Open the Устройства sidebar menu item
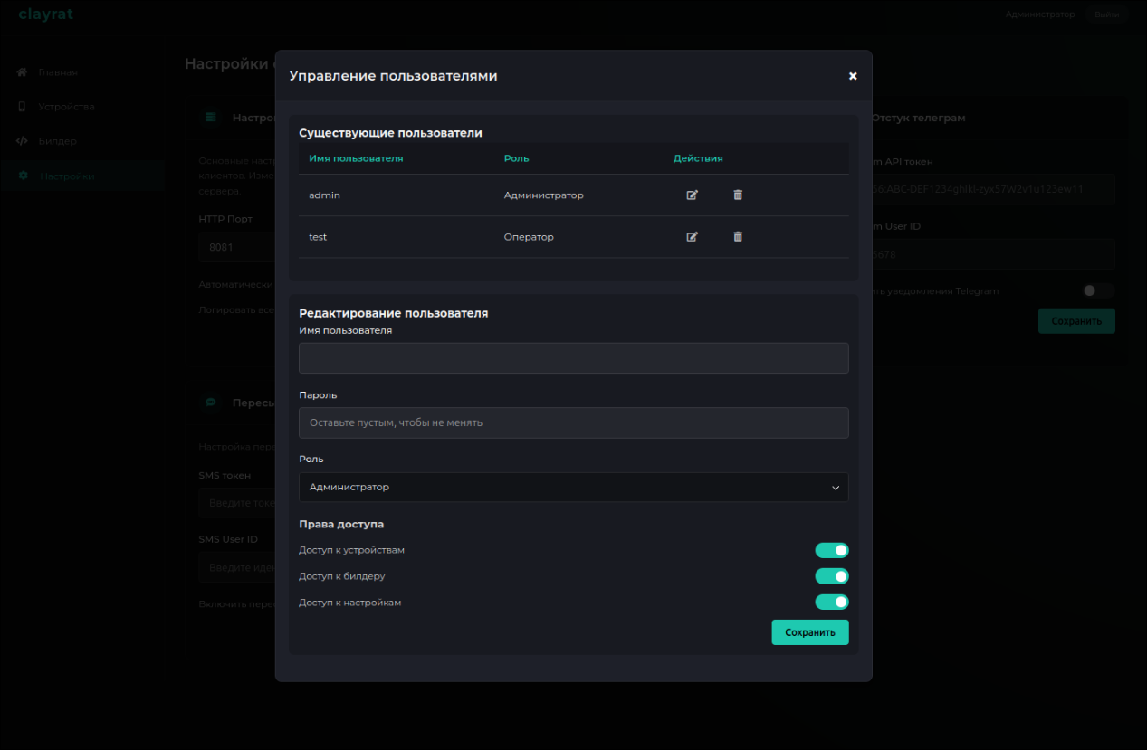This screenshot has height=750, width=1147. click(66, 107)
